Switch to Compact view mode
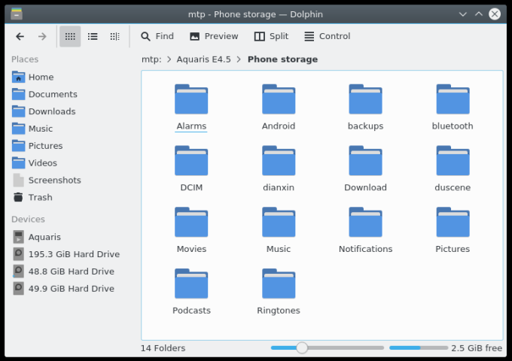Image resolution: width=512 pixels, height=361 pixels. click(93, 36)
